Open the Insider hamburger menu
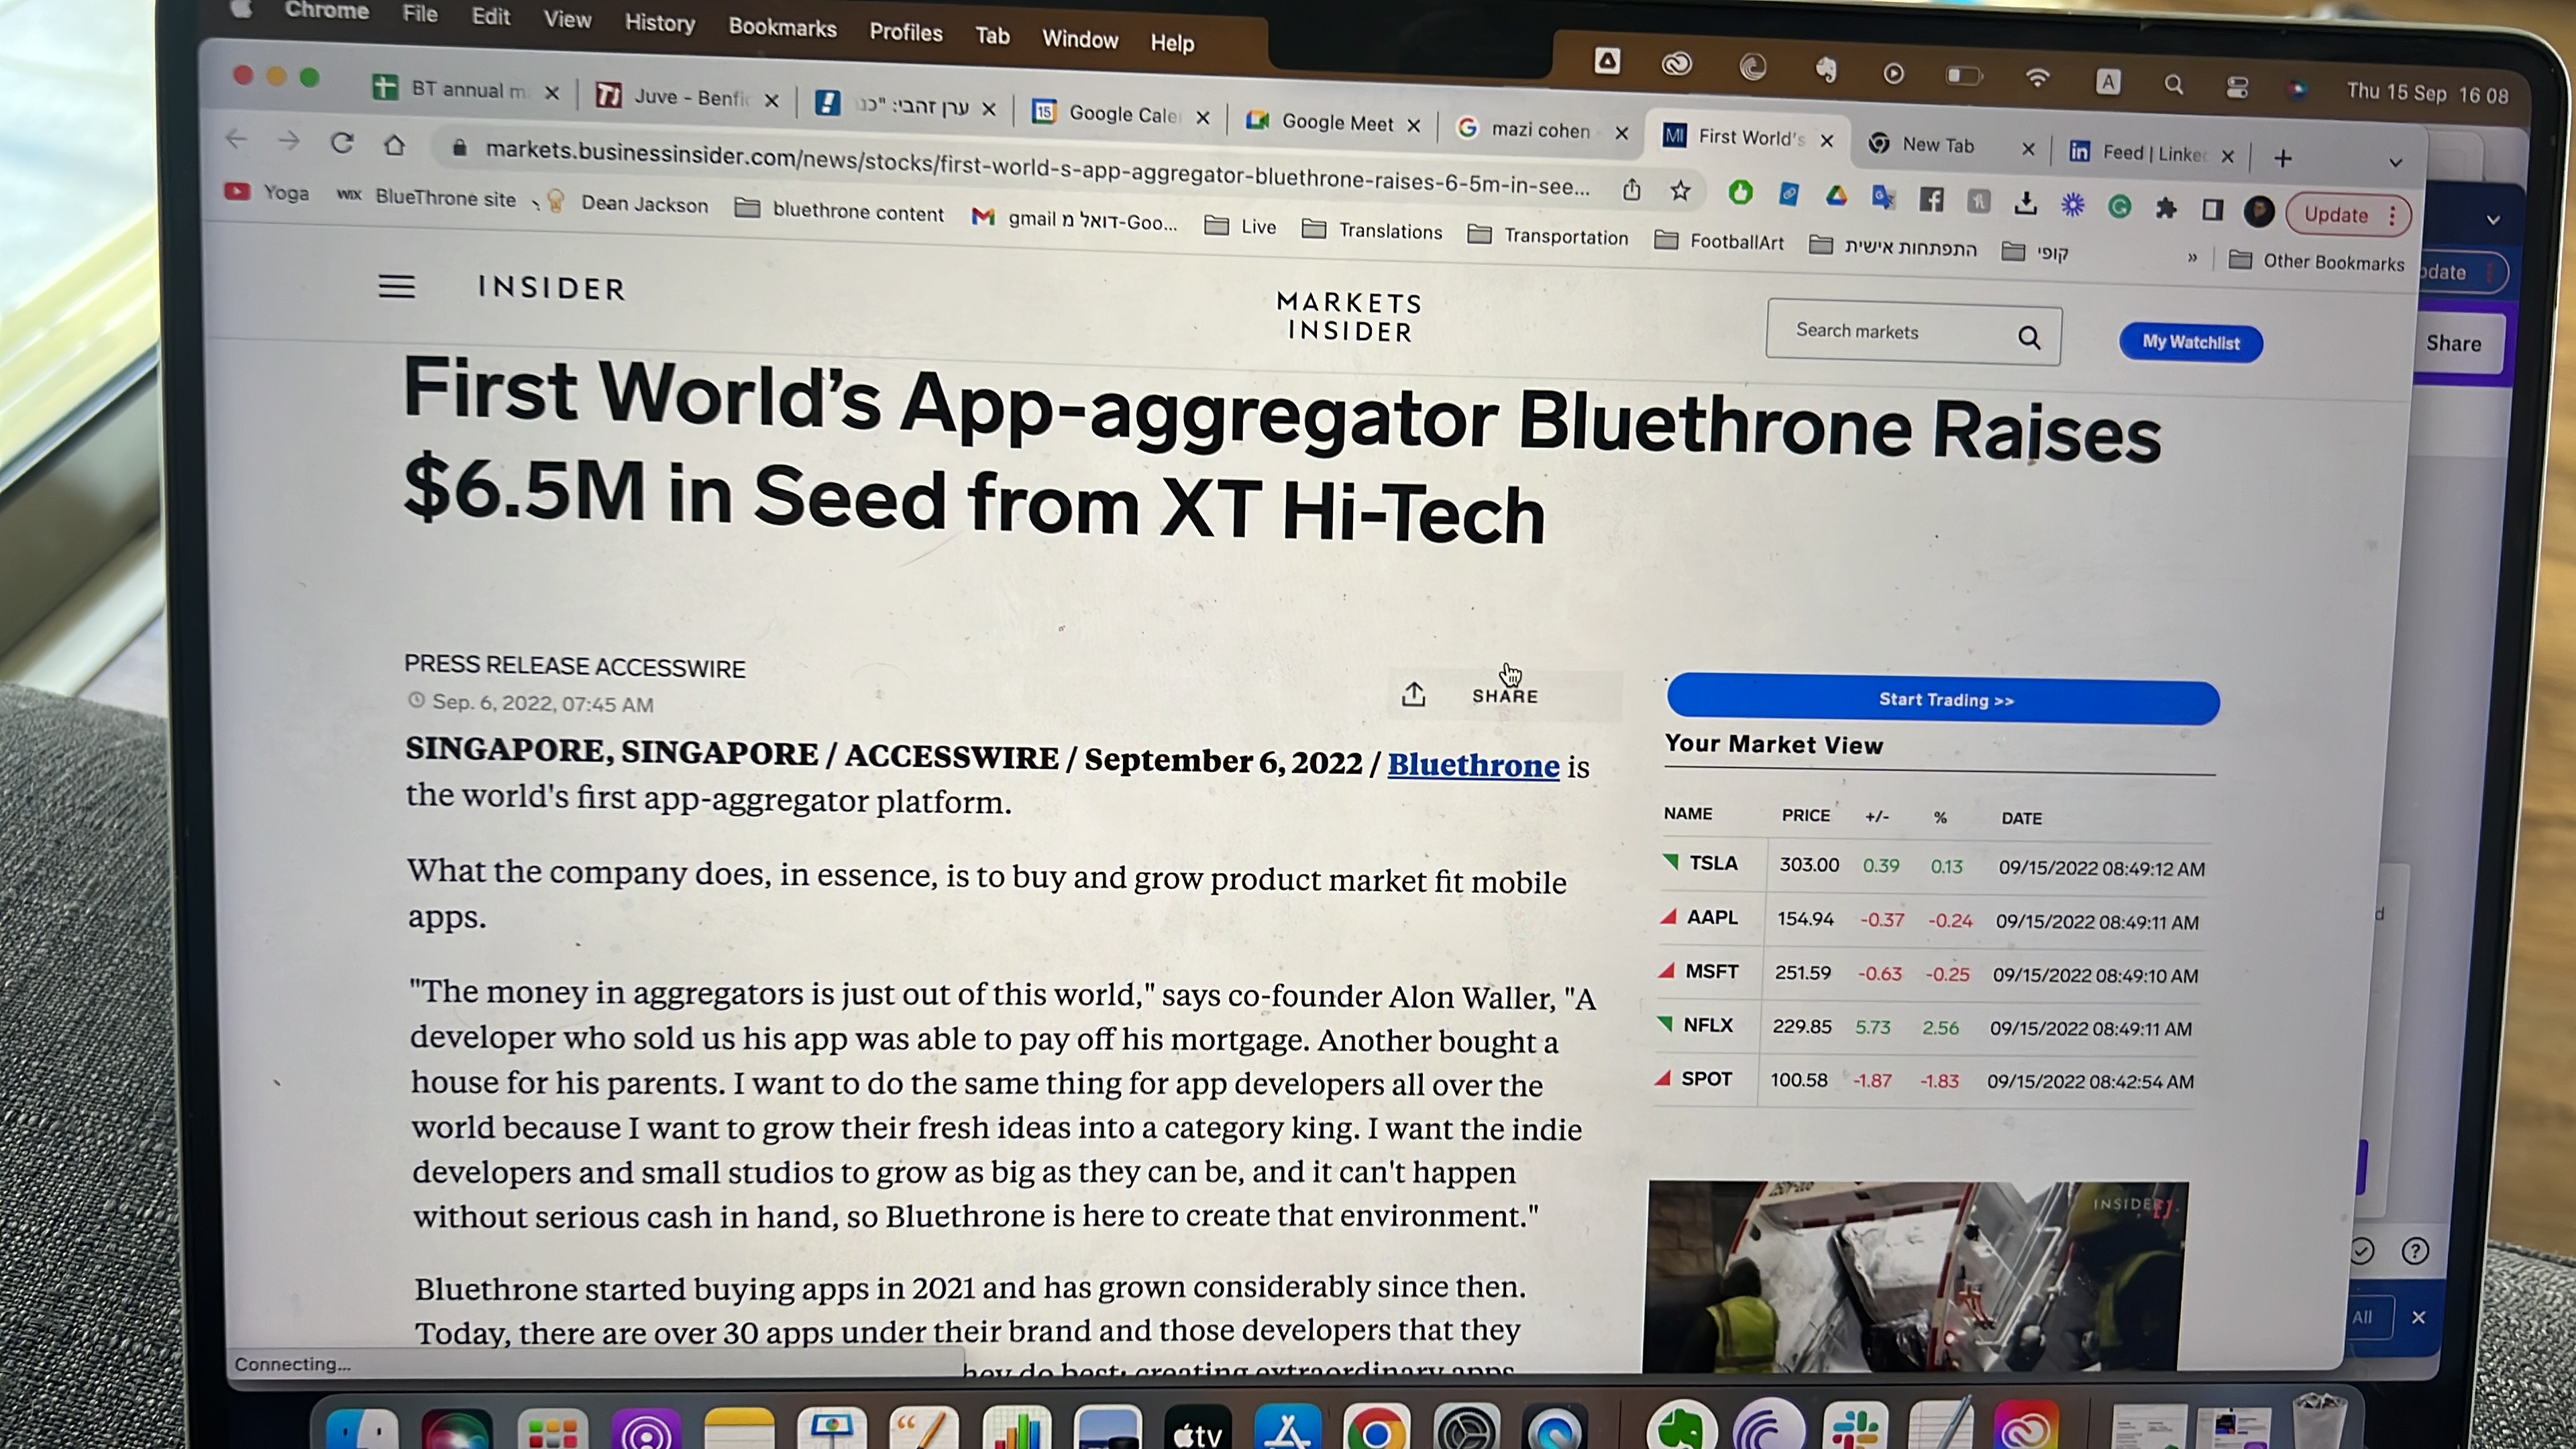This screenshot has width=2576, height=1449. coord(396,287)
